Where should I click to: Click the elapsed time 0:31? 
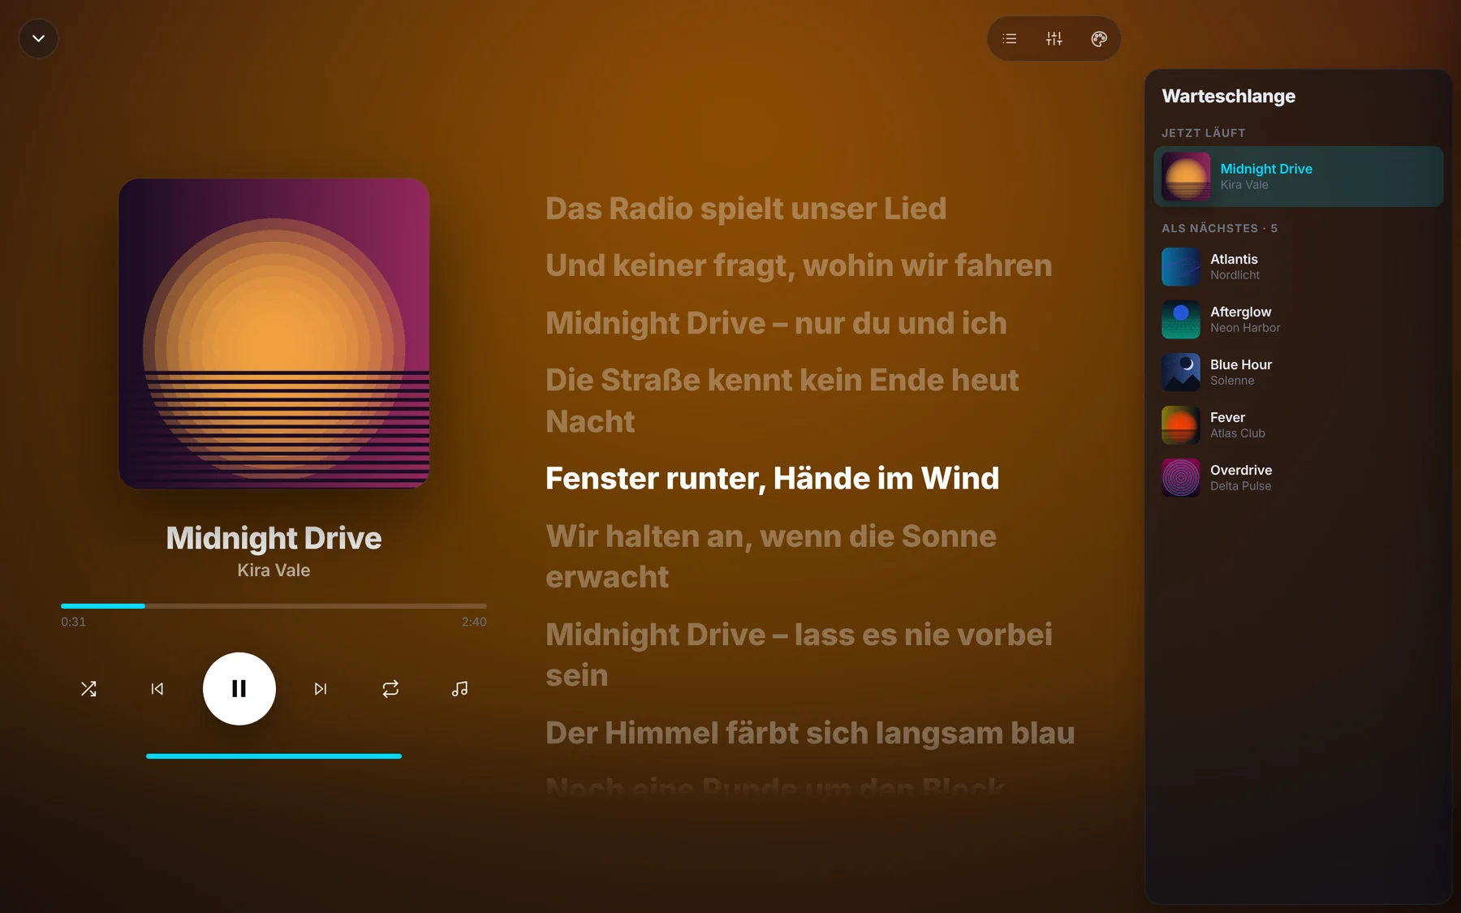[x=73, y=622]
